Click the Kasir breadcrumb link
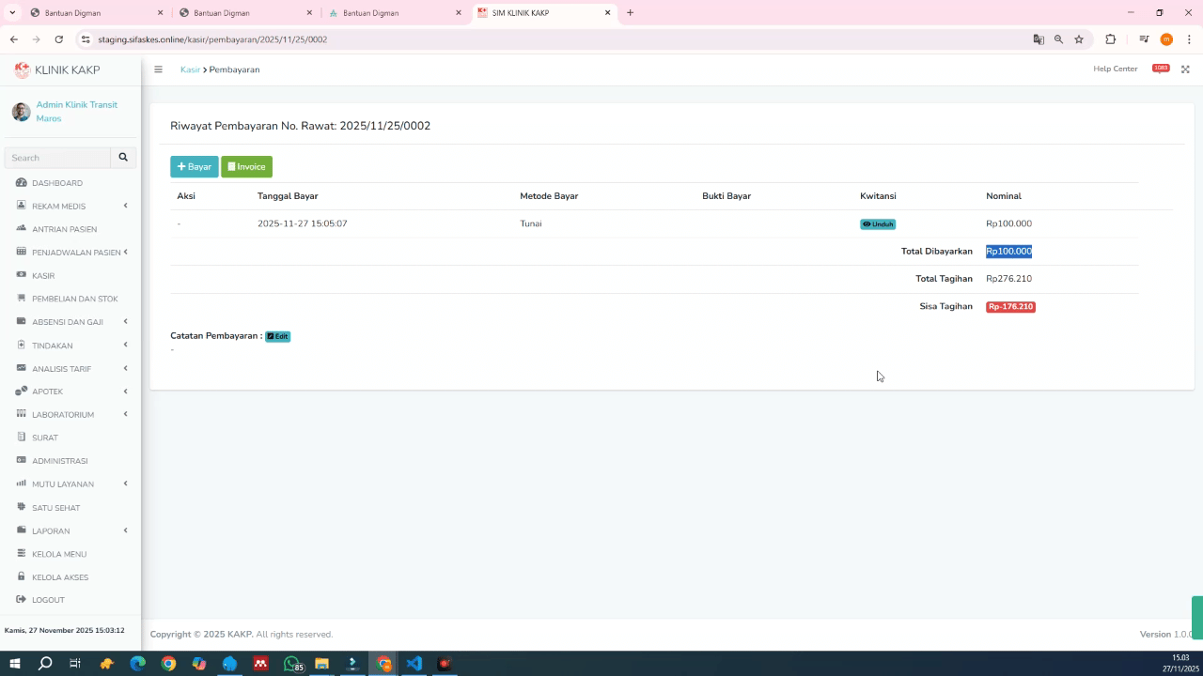 [190, 69]
